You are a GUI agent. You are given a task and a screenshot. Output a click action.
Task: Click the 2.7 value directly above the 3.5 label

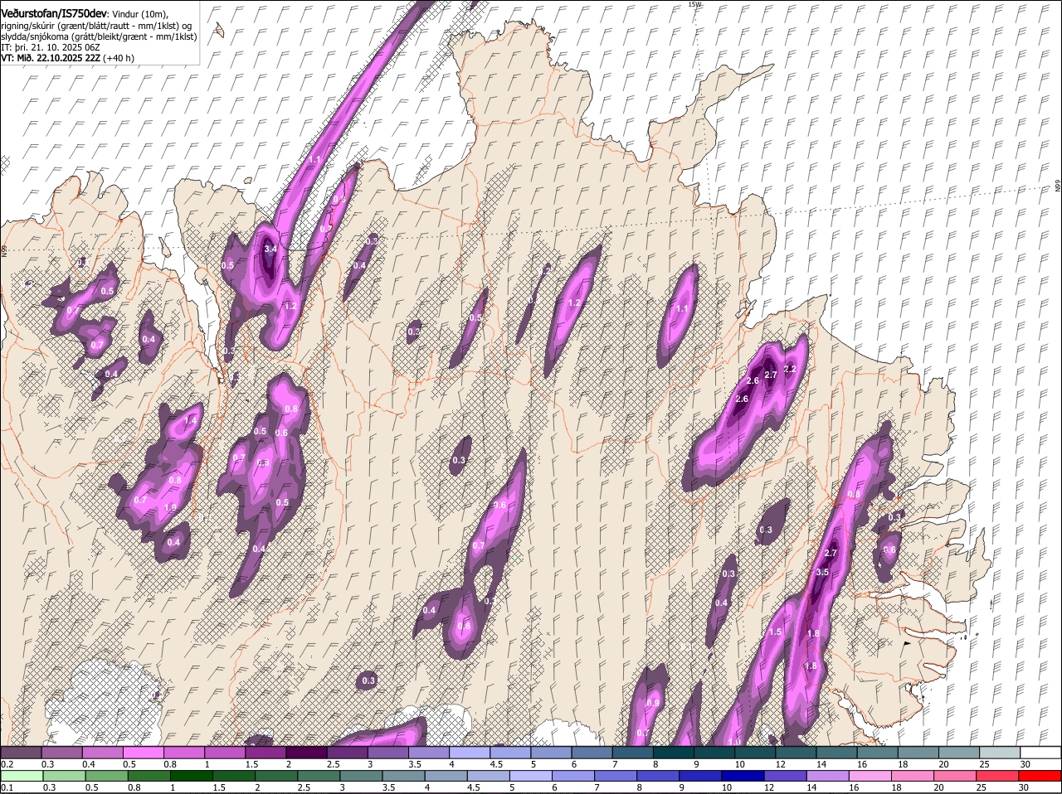(x=832, y=554)
